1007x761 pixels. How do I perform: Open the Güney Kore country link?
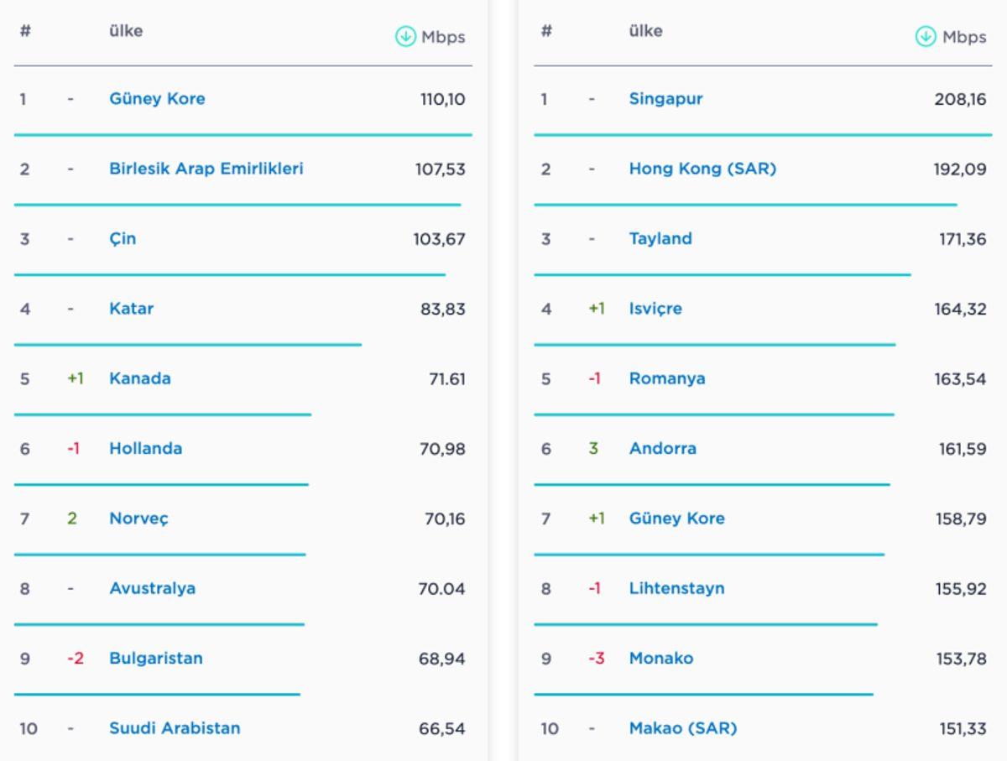(x=156, y=98)
